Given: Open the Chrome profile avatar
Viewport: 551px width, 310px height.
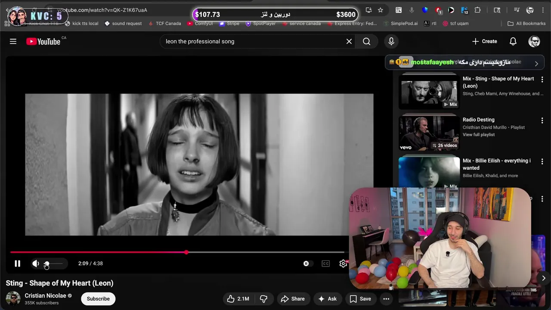Looking at the screenshot, I should [x=530, y=10].
